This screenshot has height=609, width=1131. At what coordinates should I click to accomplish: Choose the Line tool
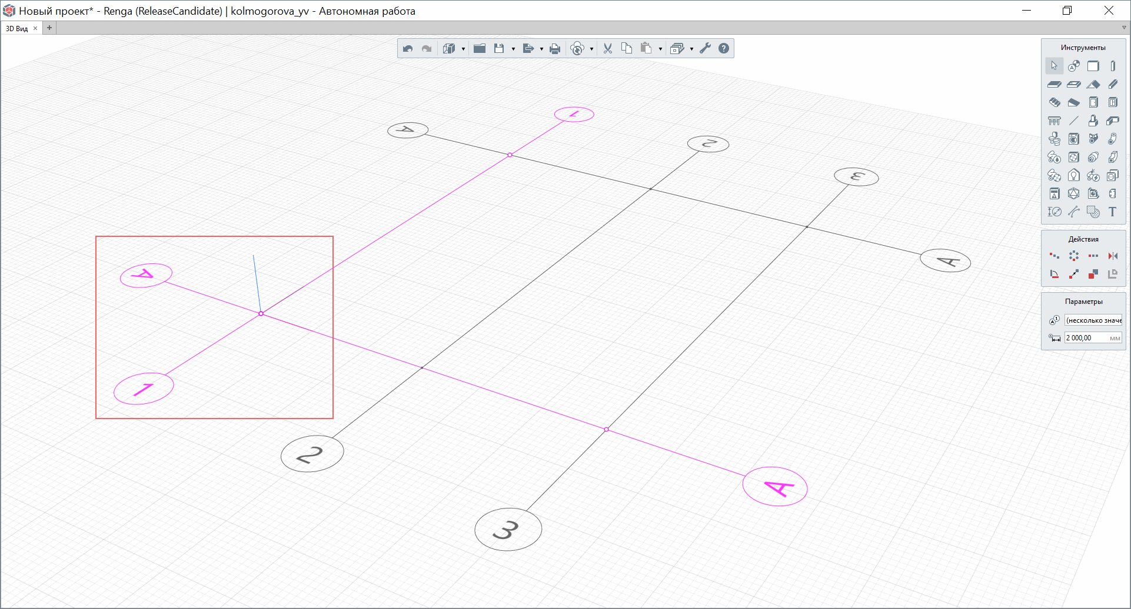(1074, 121)
